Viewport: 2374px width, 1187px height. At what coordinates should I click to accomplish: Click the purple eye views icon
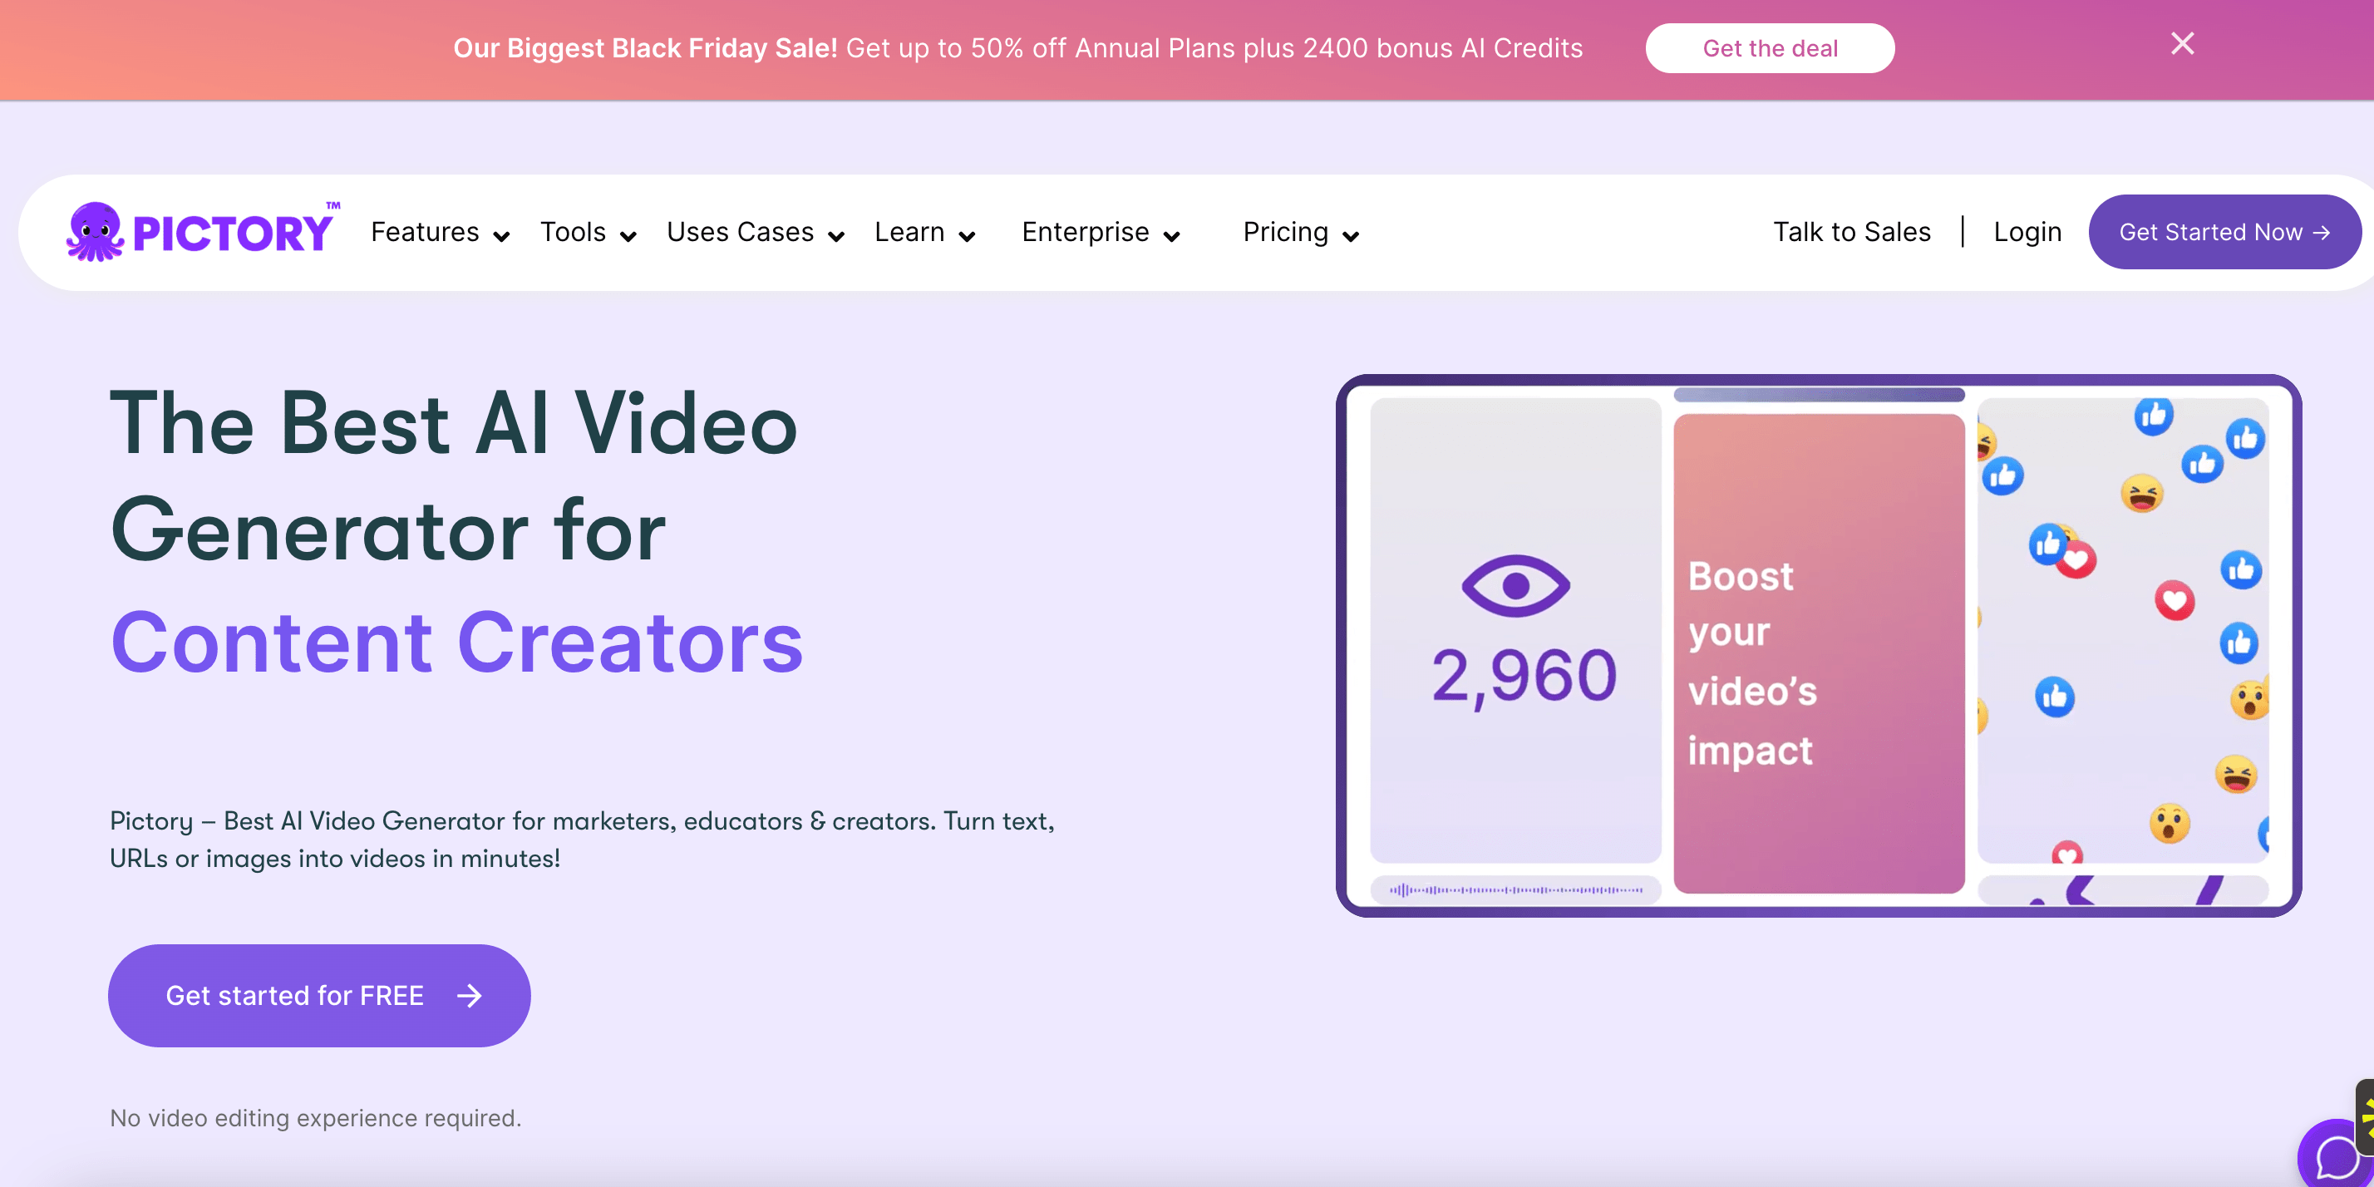coord(1515,586)
